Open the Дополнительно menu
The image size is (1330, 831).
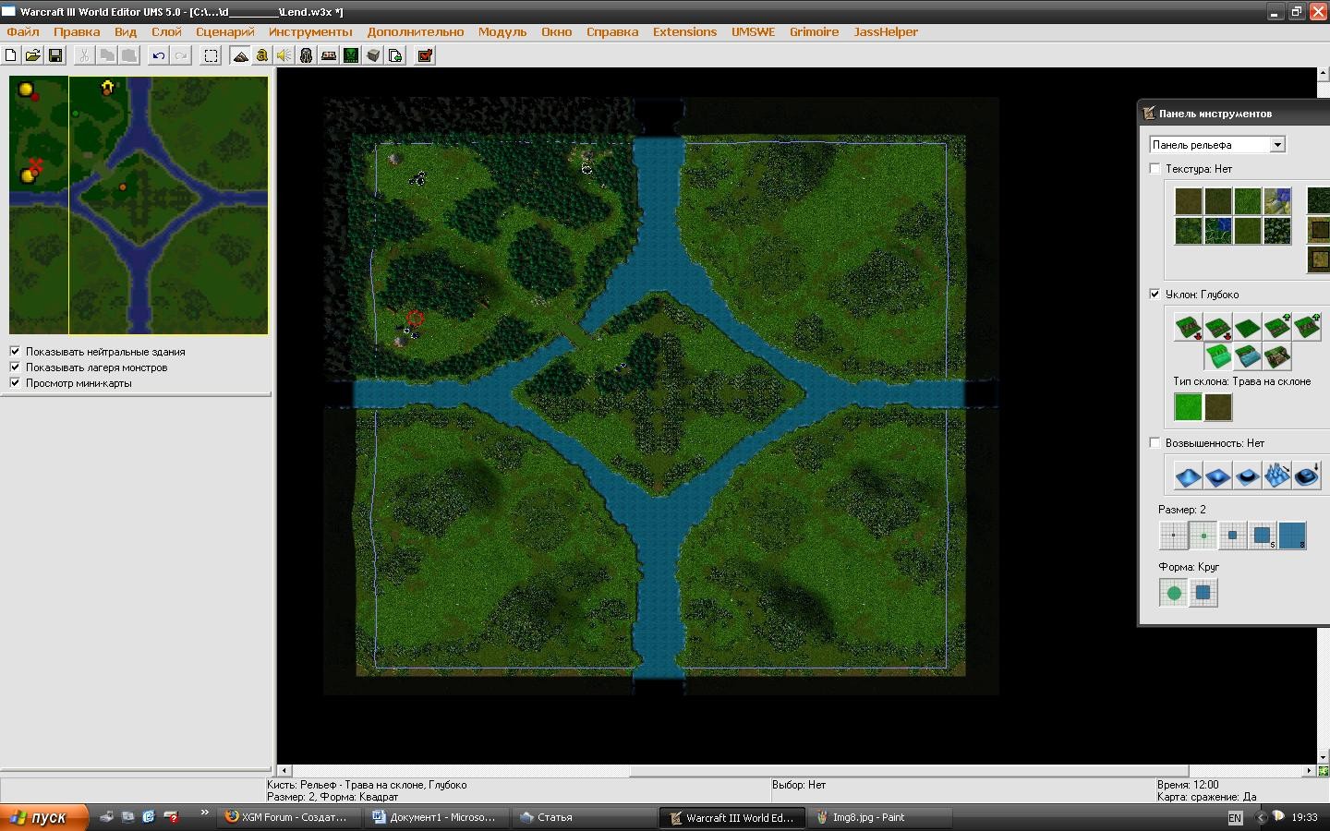(416, 31)
